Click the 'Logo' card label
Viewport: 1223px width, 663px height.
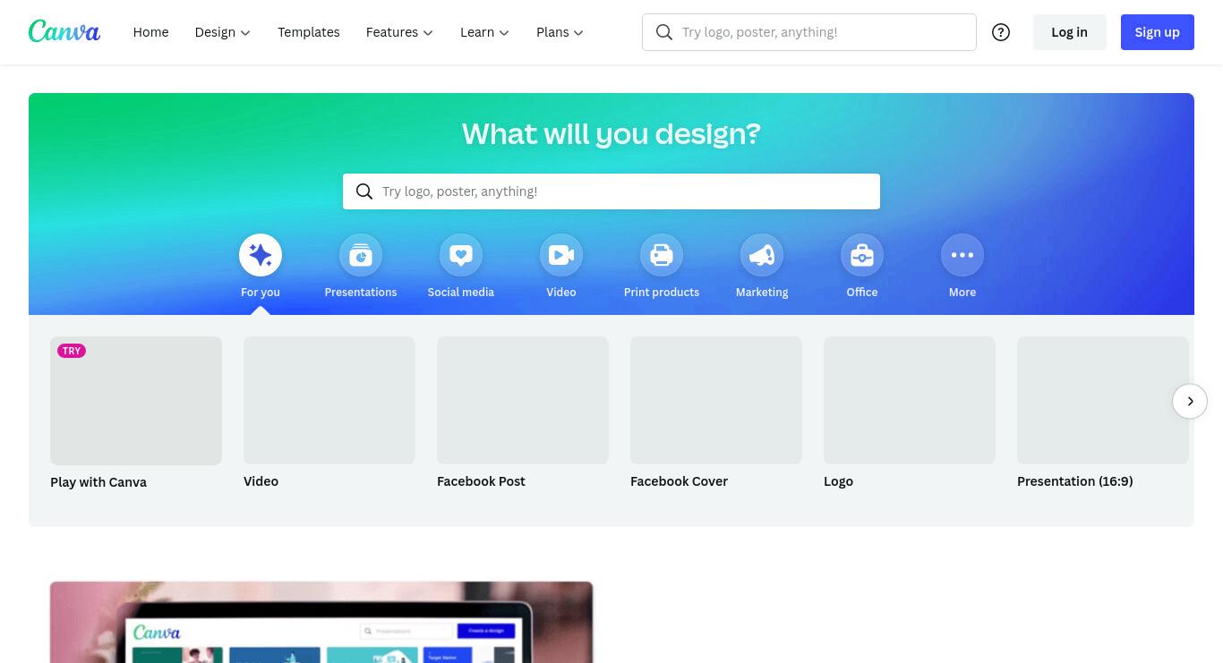click(x=838, y=481)
